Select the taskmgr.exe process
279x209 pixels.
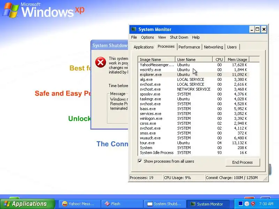[194, 99]
